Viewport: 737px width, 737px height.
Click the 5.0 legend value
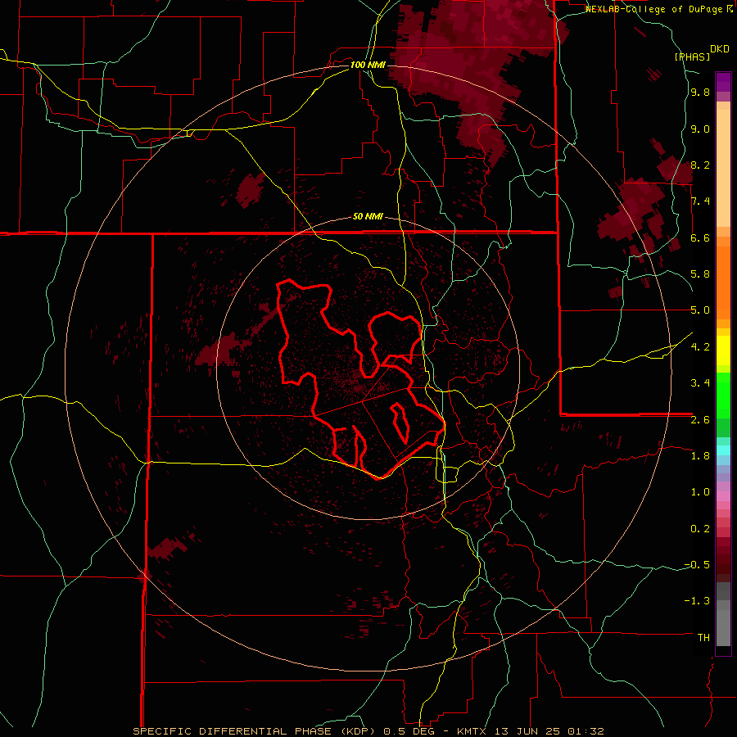700,310
